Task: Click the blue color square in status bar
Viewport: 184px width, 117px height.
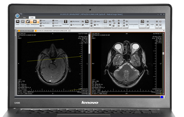Action: [x=162, y=97]
